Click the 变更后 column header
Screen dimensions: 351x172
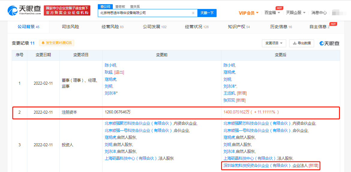tap(280, 55)
